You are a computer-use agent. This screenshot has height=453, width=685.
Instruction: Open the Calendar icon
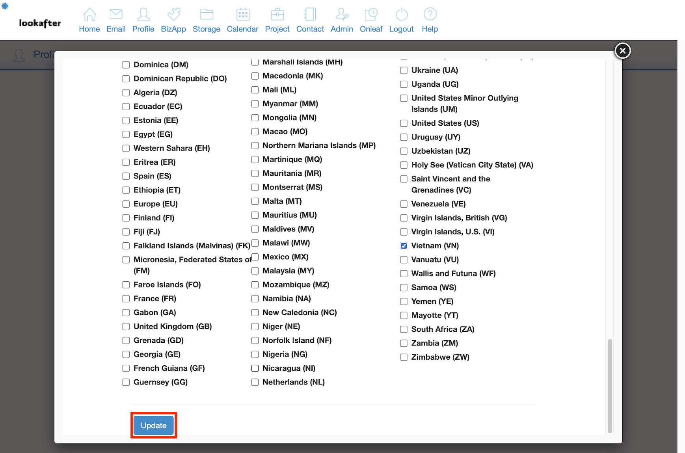pos(243,15)
